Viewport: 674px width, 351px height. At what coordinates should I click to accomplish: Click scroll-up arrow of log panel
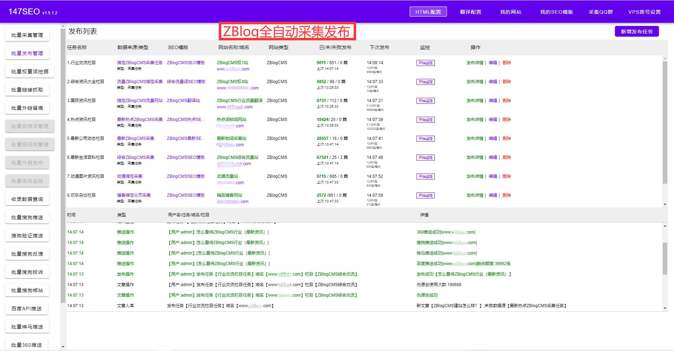click(665, 226)
